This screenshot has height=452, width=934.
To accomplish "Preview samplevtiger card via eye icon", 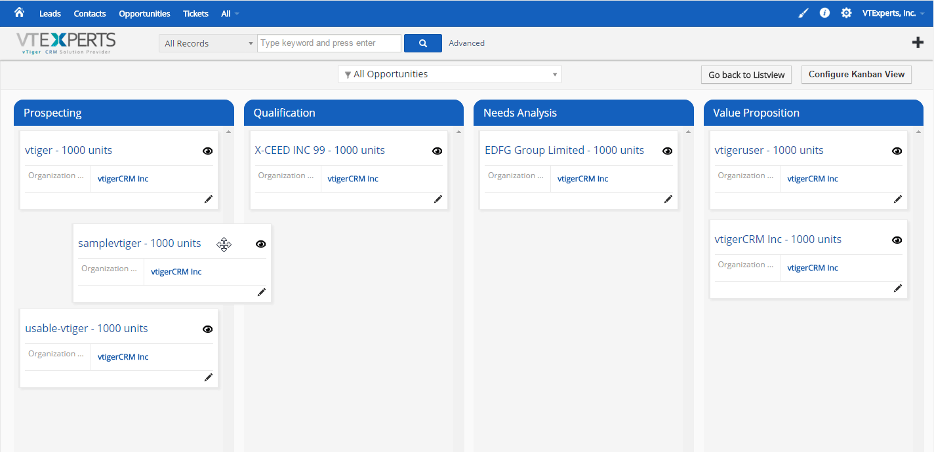I will click(x=261, y=244).
